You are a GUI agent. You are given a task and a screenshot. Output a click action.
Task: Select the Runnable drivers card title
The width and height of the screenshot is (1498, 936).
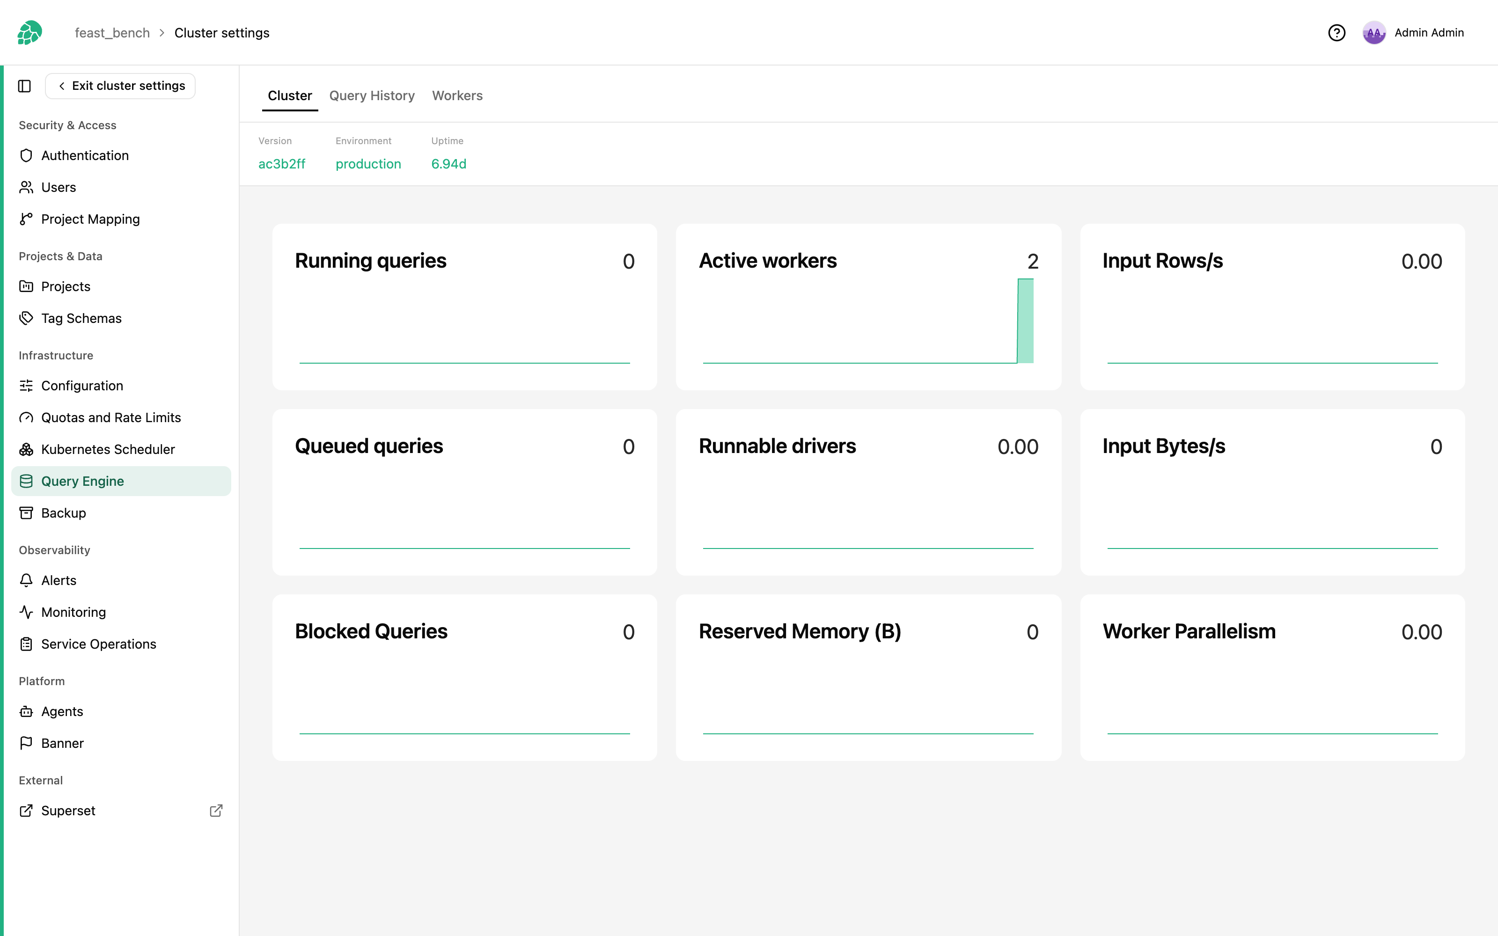tap(777, 446)
